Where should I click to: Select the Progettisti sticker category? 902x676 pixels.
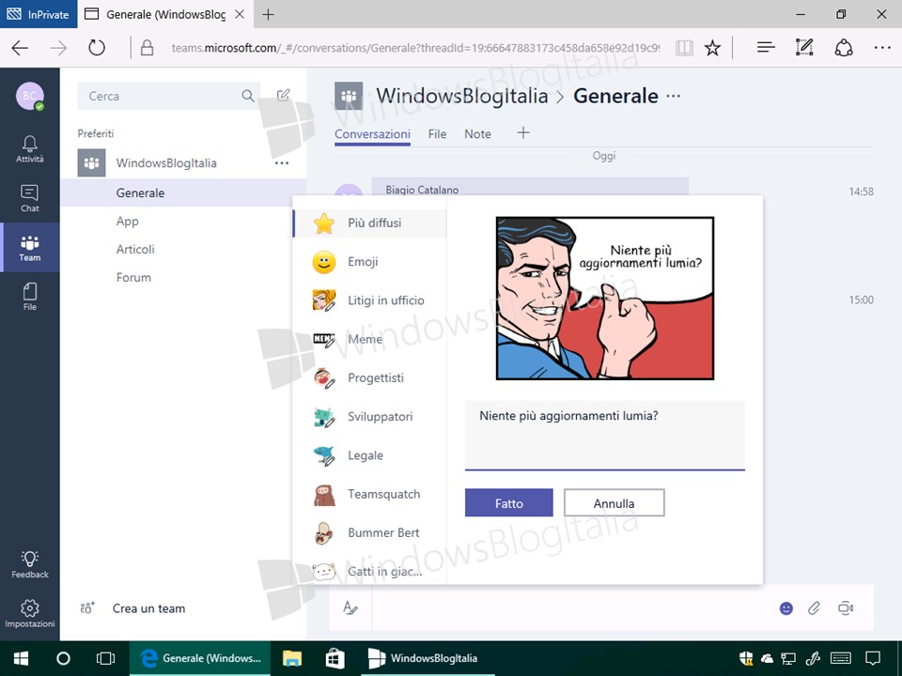pos(369,378)
